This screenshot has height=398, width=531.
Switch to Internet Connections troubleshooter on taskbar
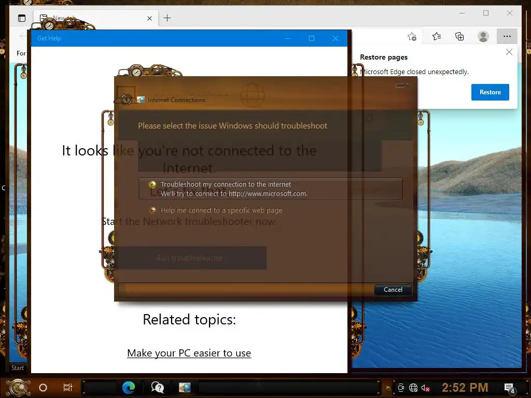185,388
